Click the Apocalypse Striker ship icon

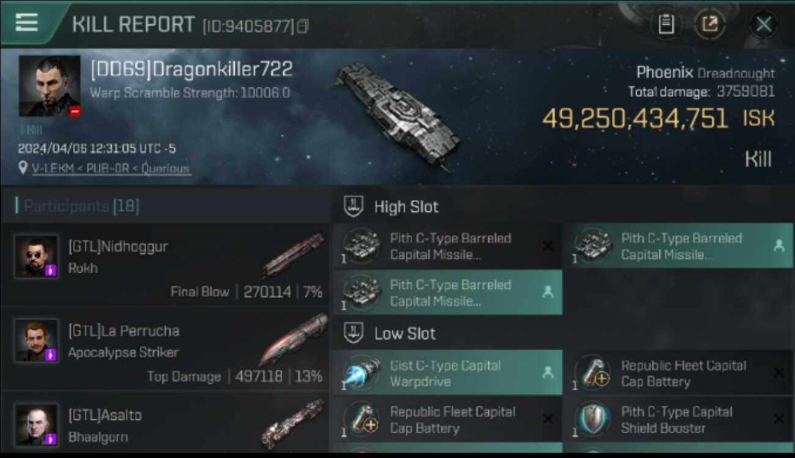click(x=294, y=340)
